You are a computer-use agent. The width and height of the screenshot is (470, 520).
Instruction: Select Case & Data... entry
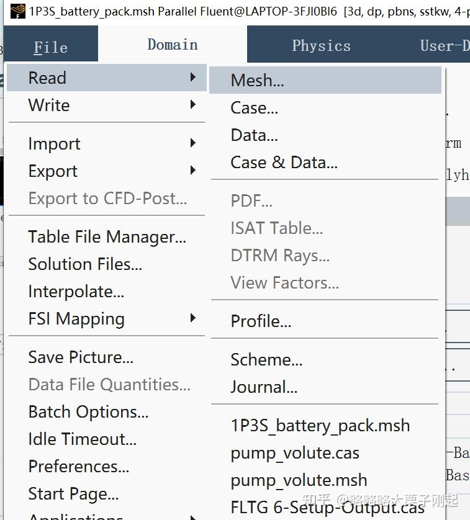tap(284, 163)
